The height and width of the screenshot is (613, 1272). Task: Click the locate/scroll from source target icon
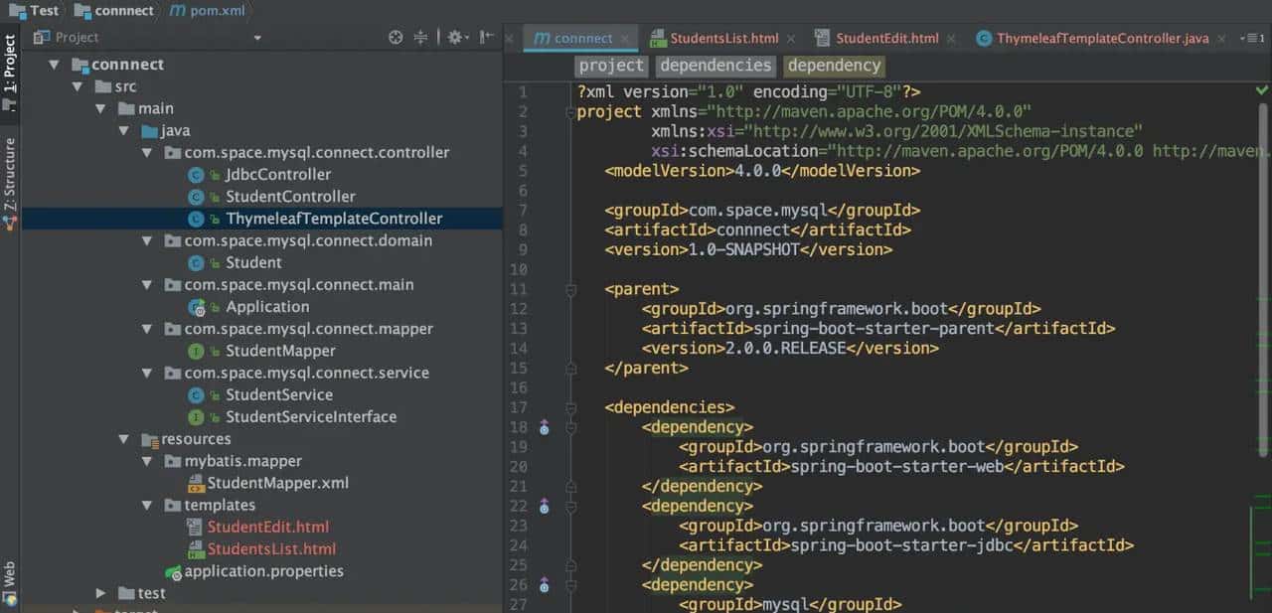[396, 38]
